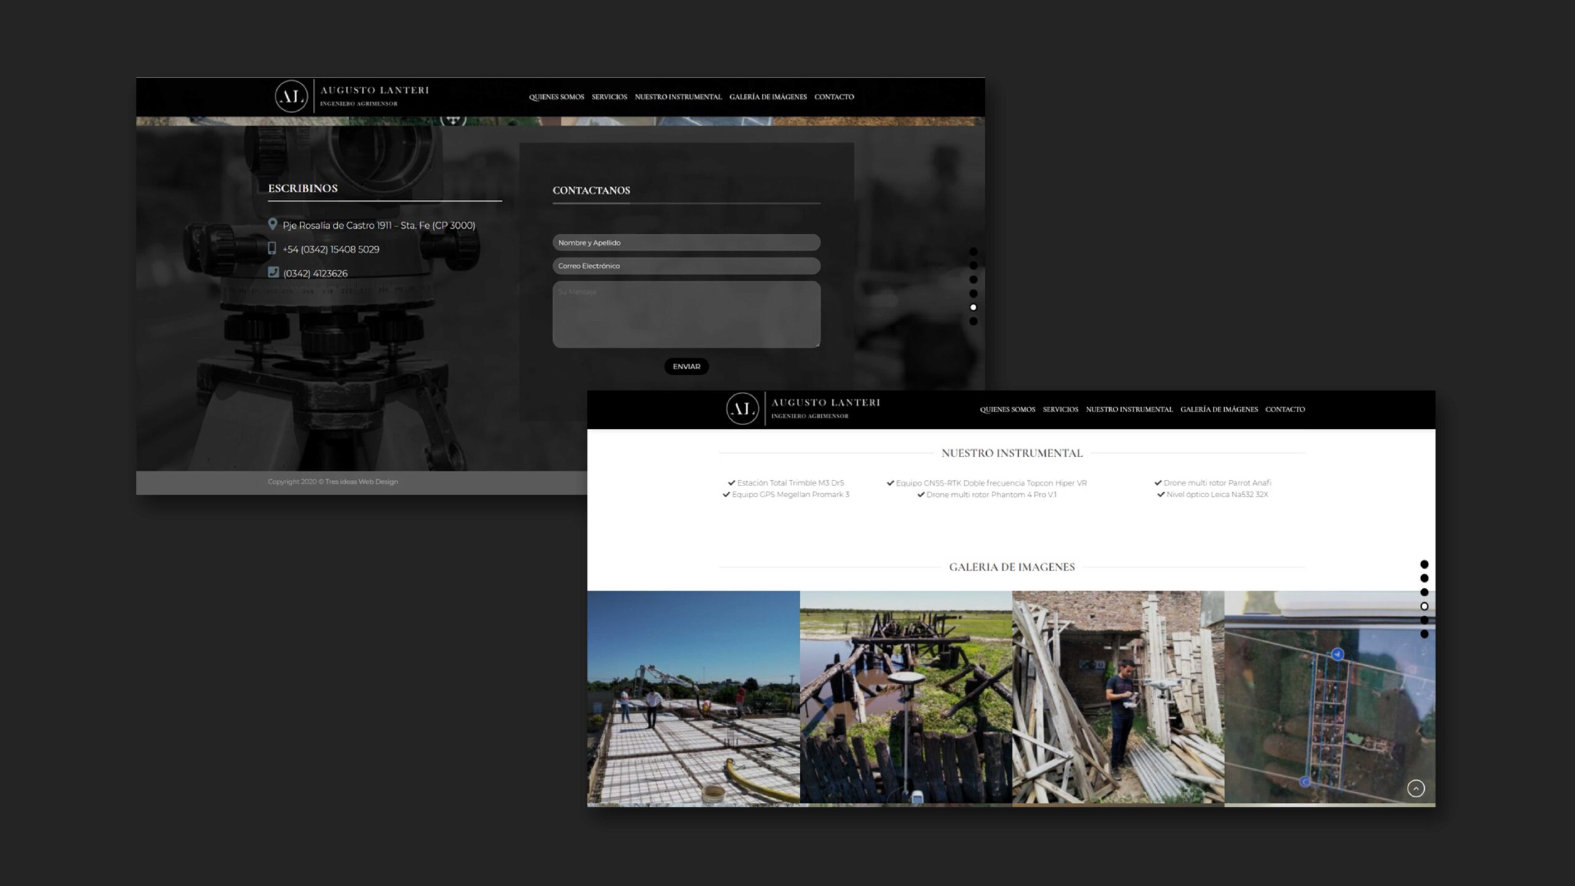Select fifth section dot on gallery page
1575x886 pixels.
1424,620
